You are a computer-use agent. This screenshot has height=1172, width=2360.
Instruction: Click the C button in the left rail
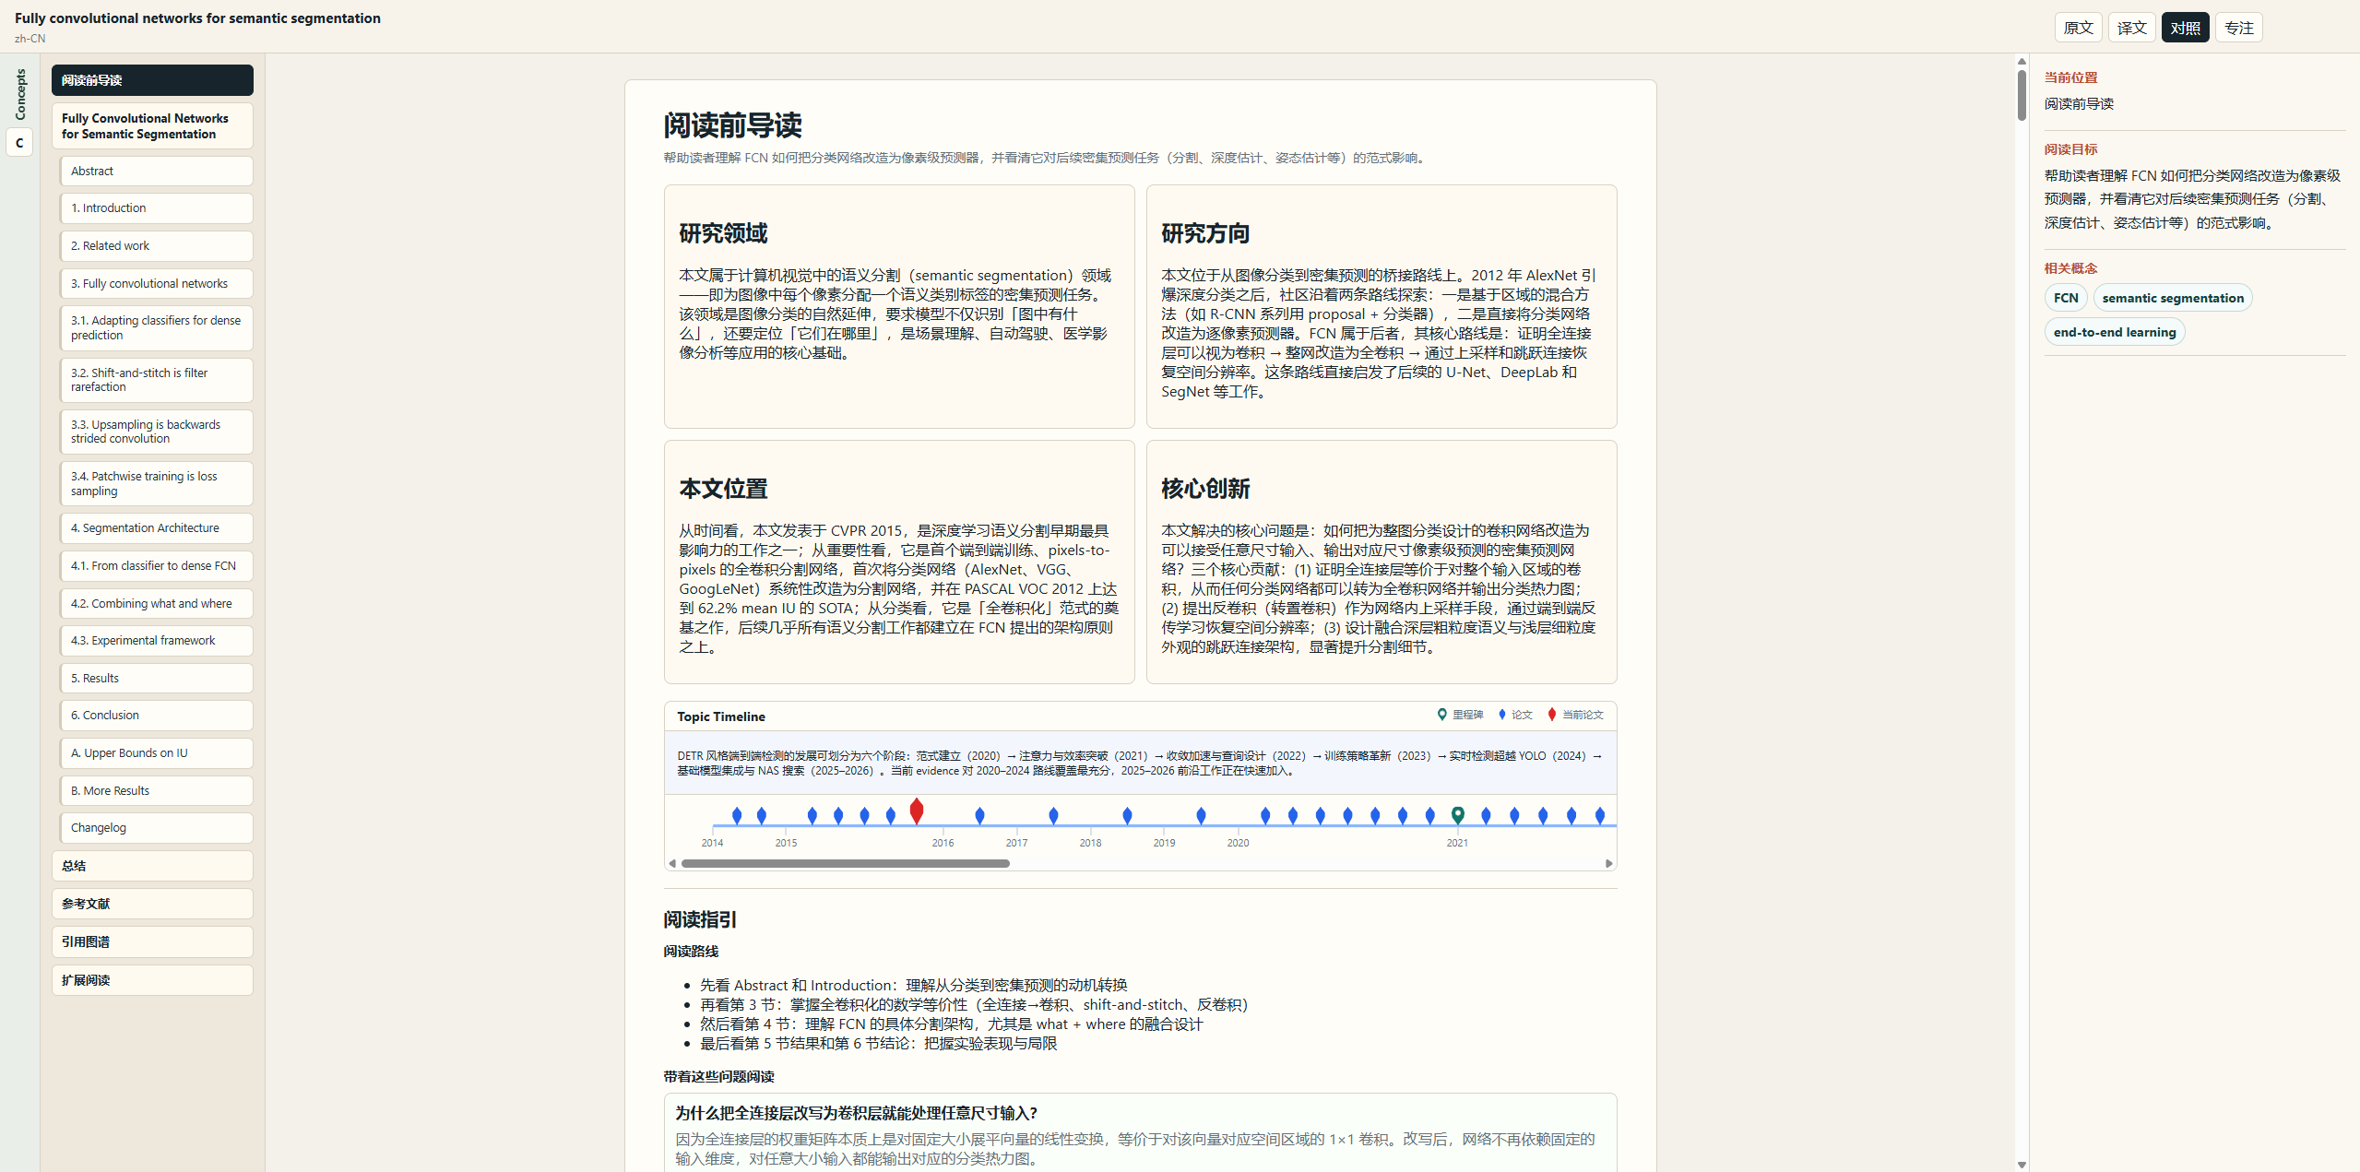[x=19, y=143]
